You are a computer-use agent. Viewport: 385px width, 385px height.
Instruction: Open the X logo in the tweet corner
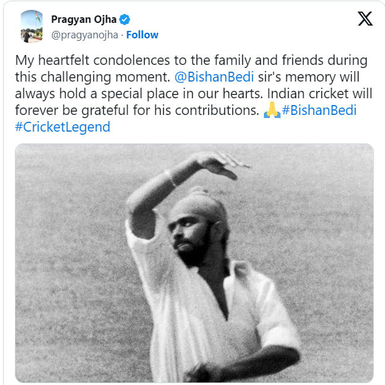[x=365, y=19]
